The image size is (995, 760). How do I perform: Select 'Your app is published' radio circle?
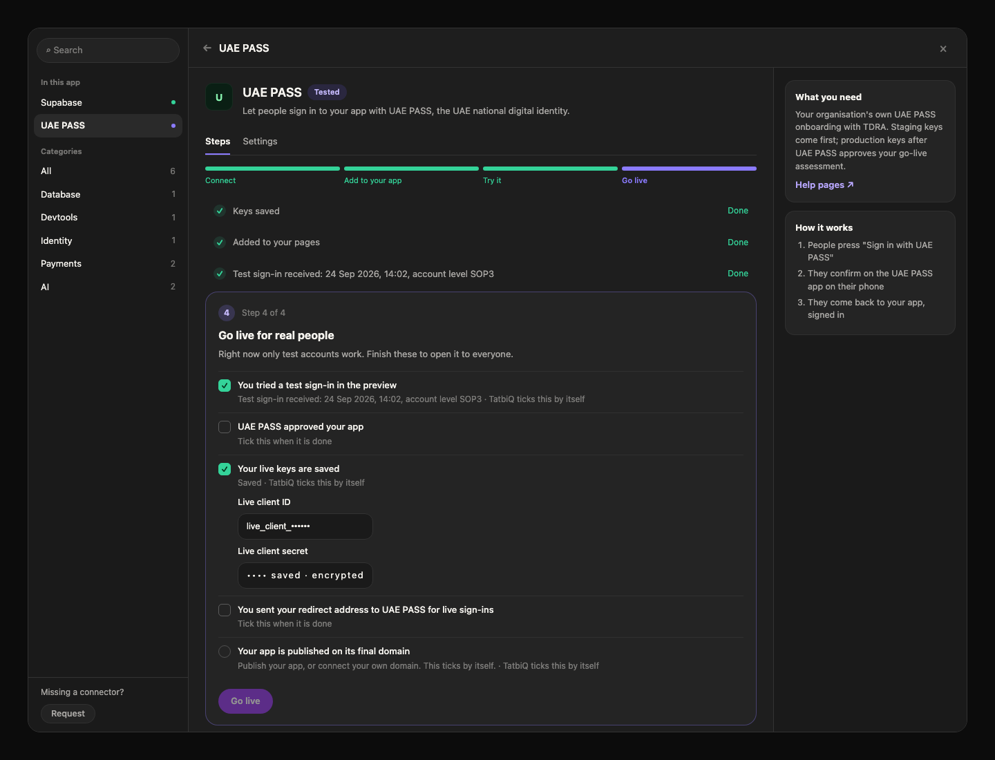pyautogui.click(x=225, y=652)
